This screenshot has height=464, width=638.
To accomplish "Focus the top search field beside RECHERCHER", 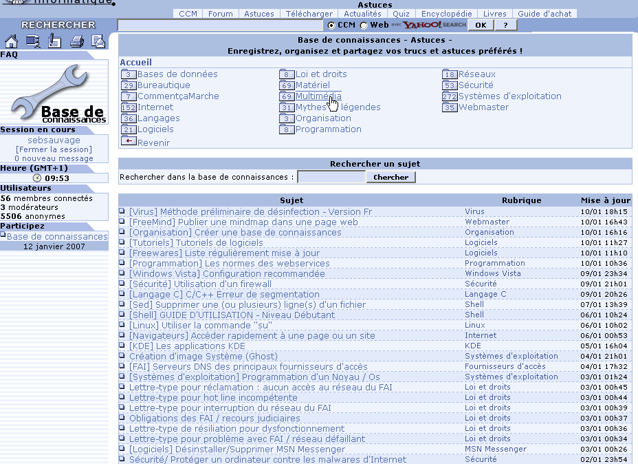I will (220, 25).
